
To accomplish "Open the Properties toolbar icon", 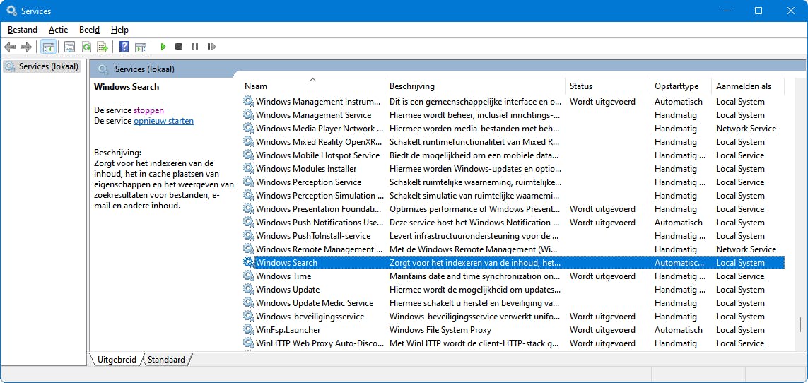I will 69,47.
